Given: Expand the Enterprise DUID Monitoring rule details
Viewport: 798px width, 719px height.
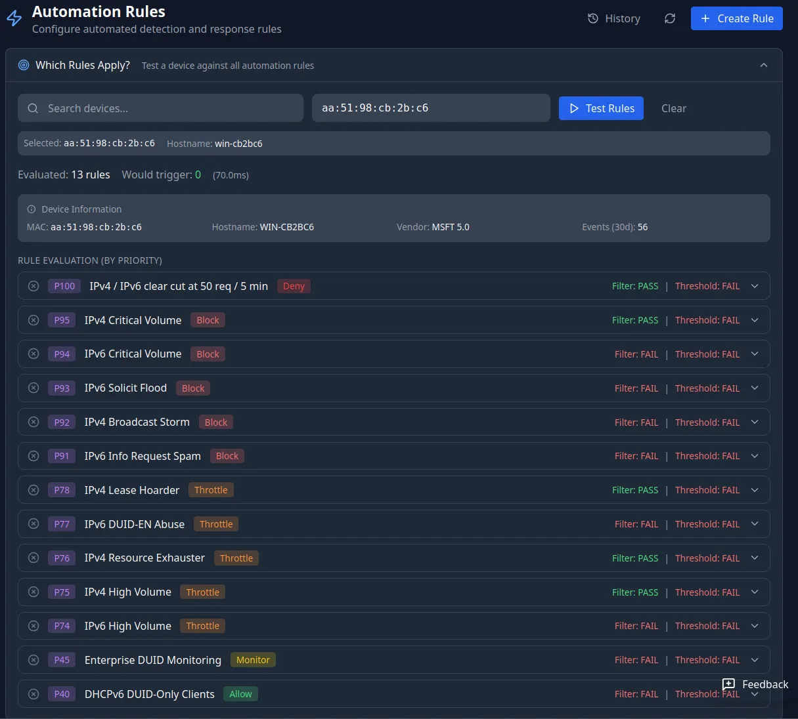Looking at the screenshot, I should point(755,660).
